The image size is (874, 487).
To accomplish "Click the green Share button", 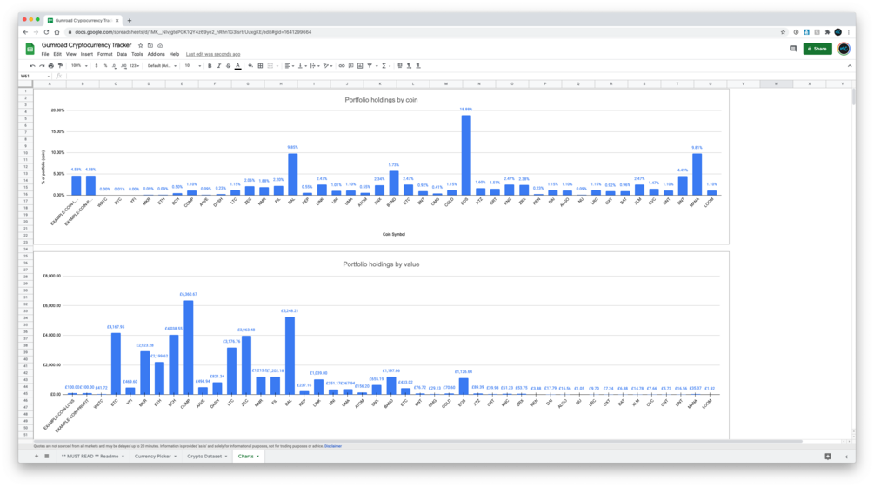I will point(817,49).
